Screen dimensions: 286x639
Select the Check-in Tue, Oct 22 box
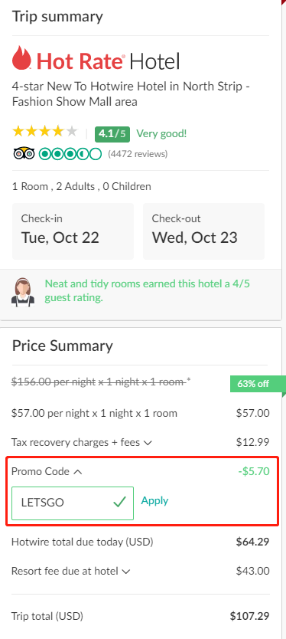tap(73, 231)
